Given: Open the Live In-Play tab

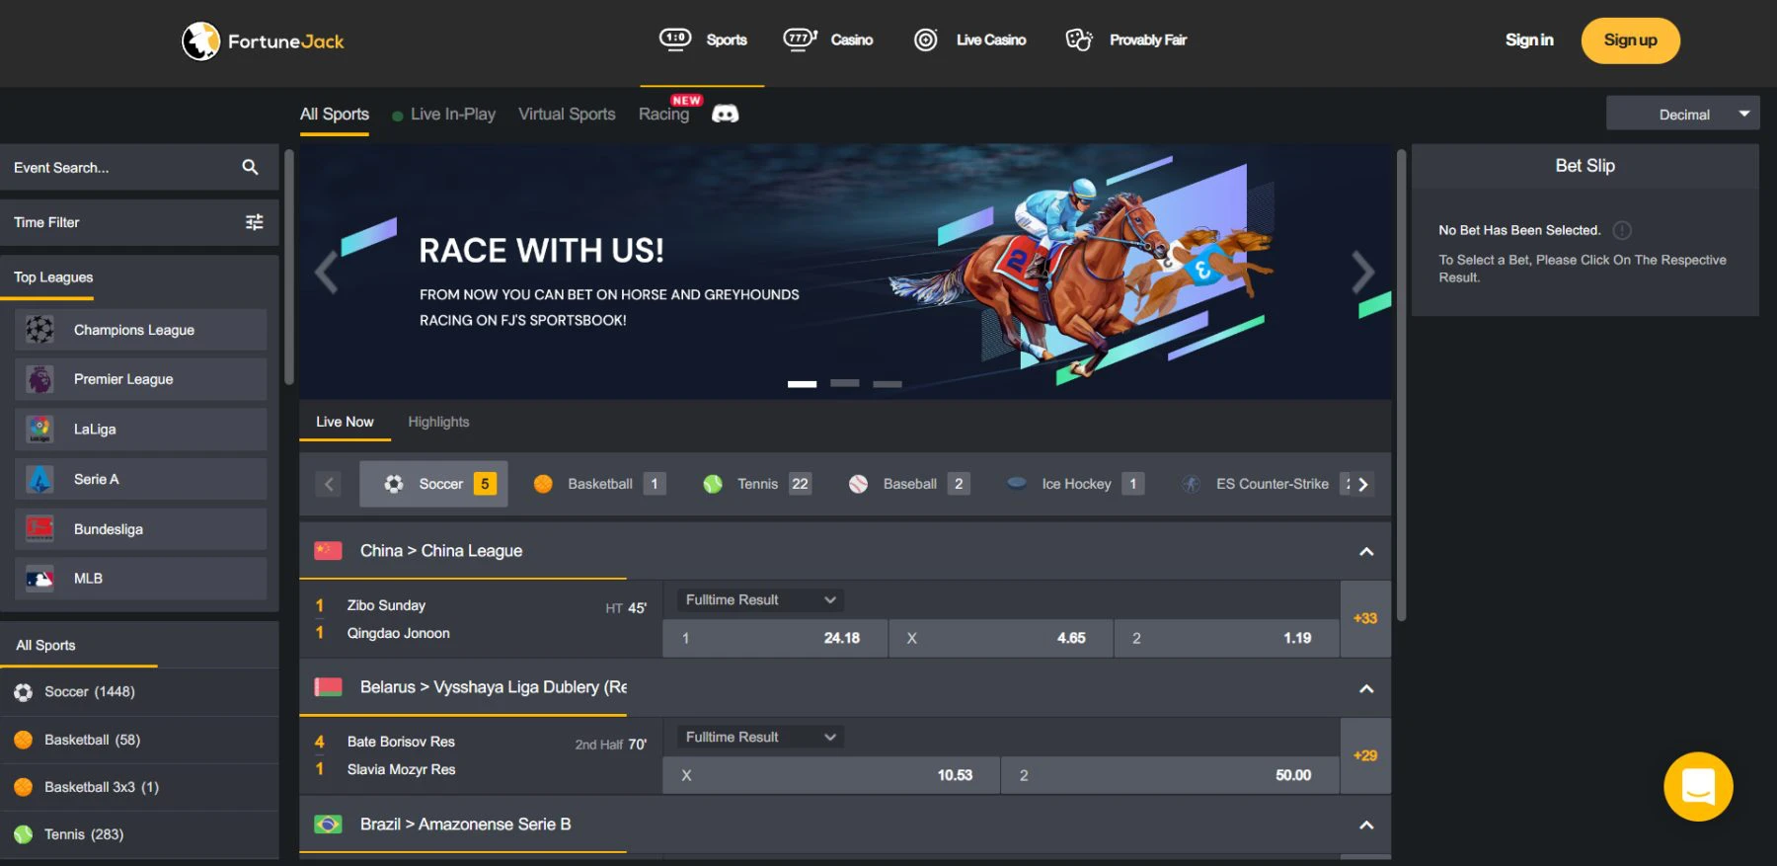Looking at the screenshot, I should (x=444, y=114).
